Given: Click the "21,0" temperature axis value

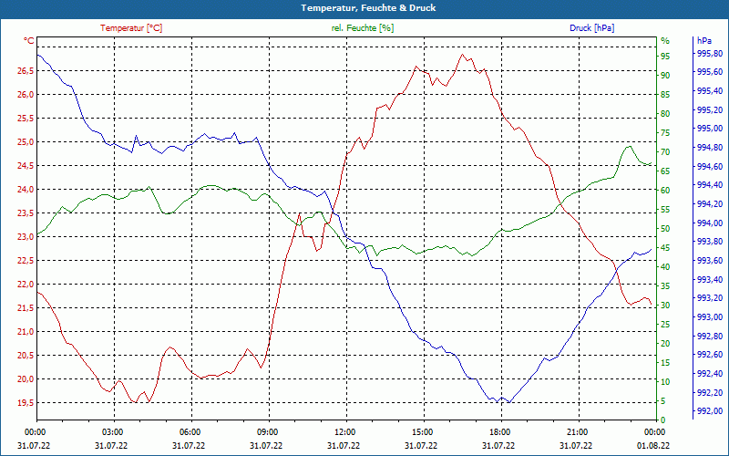Looking at the screenshot, I should (26, 332).
